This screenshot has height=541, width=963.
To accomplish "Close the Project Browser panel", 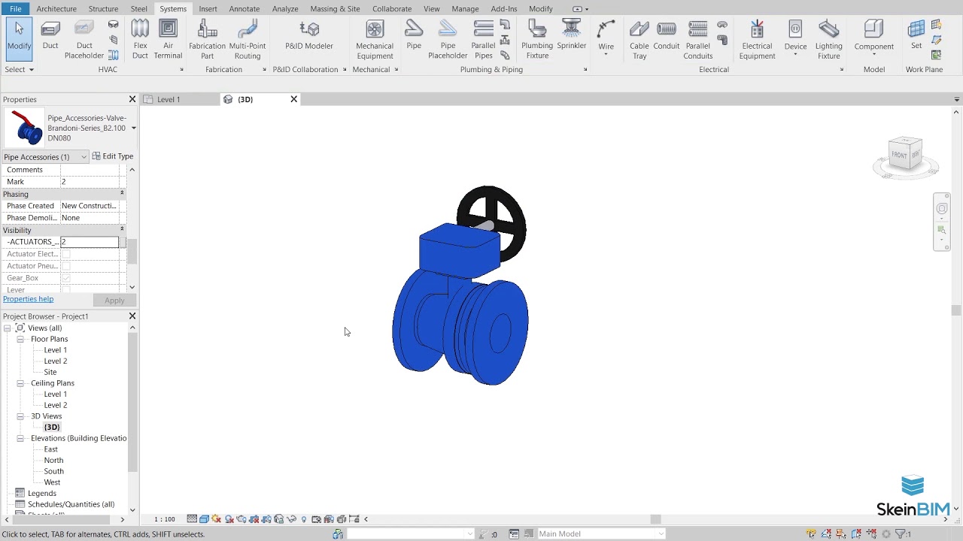I will [x=132, y=316].
